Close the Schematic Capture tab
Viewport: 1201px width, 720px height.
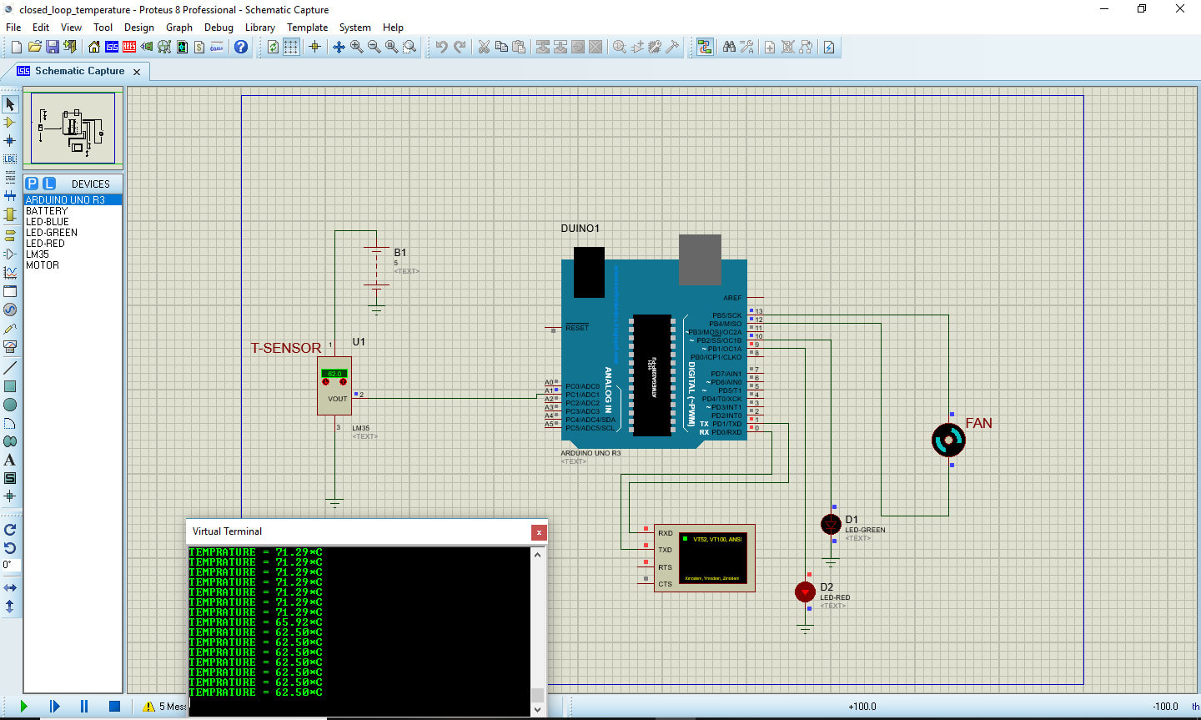137,72
